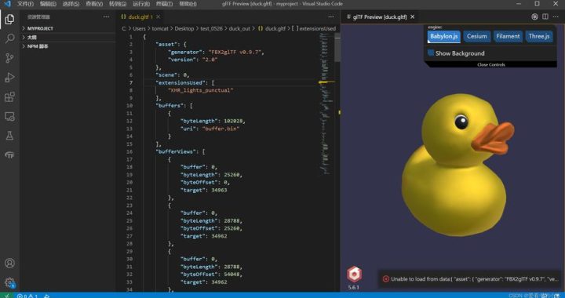565x298 pixels.
Task: Open the Search view icon
Action: pyautogui.click(x=9, y=38)
